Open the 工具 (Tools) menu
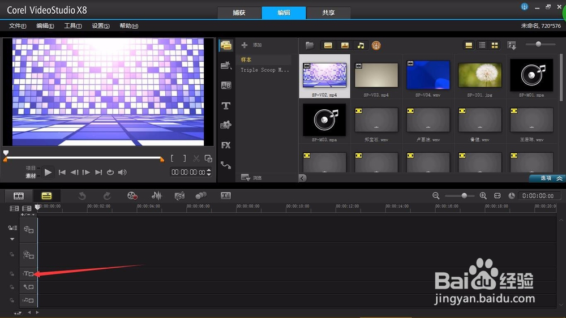 72,25
